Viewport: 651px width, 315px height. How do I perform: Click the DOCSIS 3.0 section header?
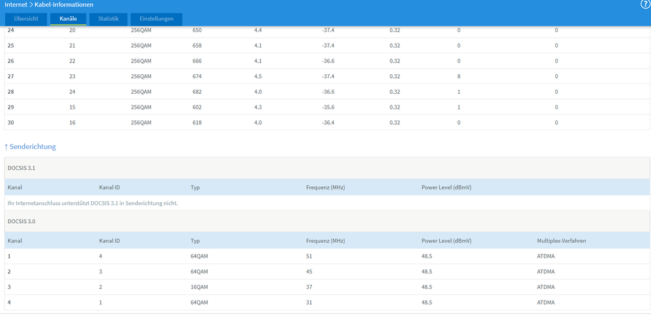[327, 221]
